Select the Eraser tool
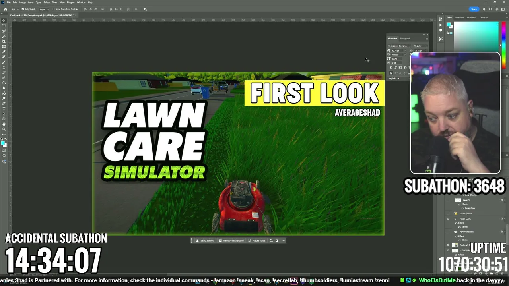The height and width of the screenshot is (286, 509). coord(4,77)
